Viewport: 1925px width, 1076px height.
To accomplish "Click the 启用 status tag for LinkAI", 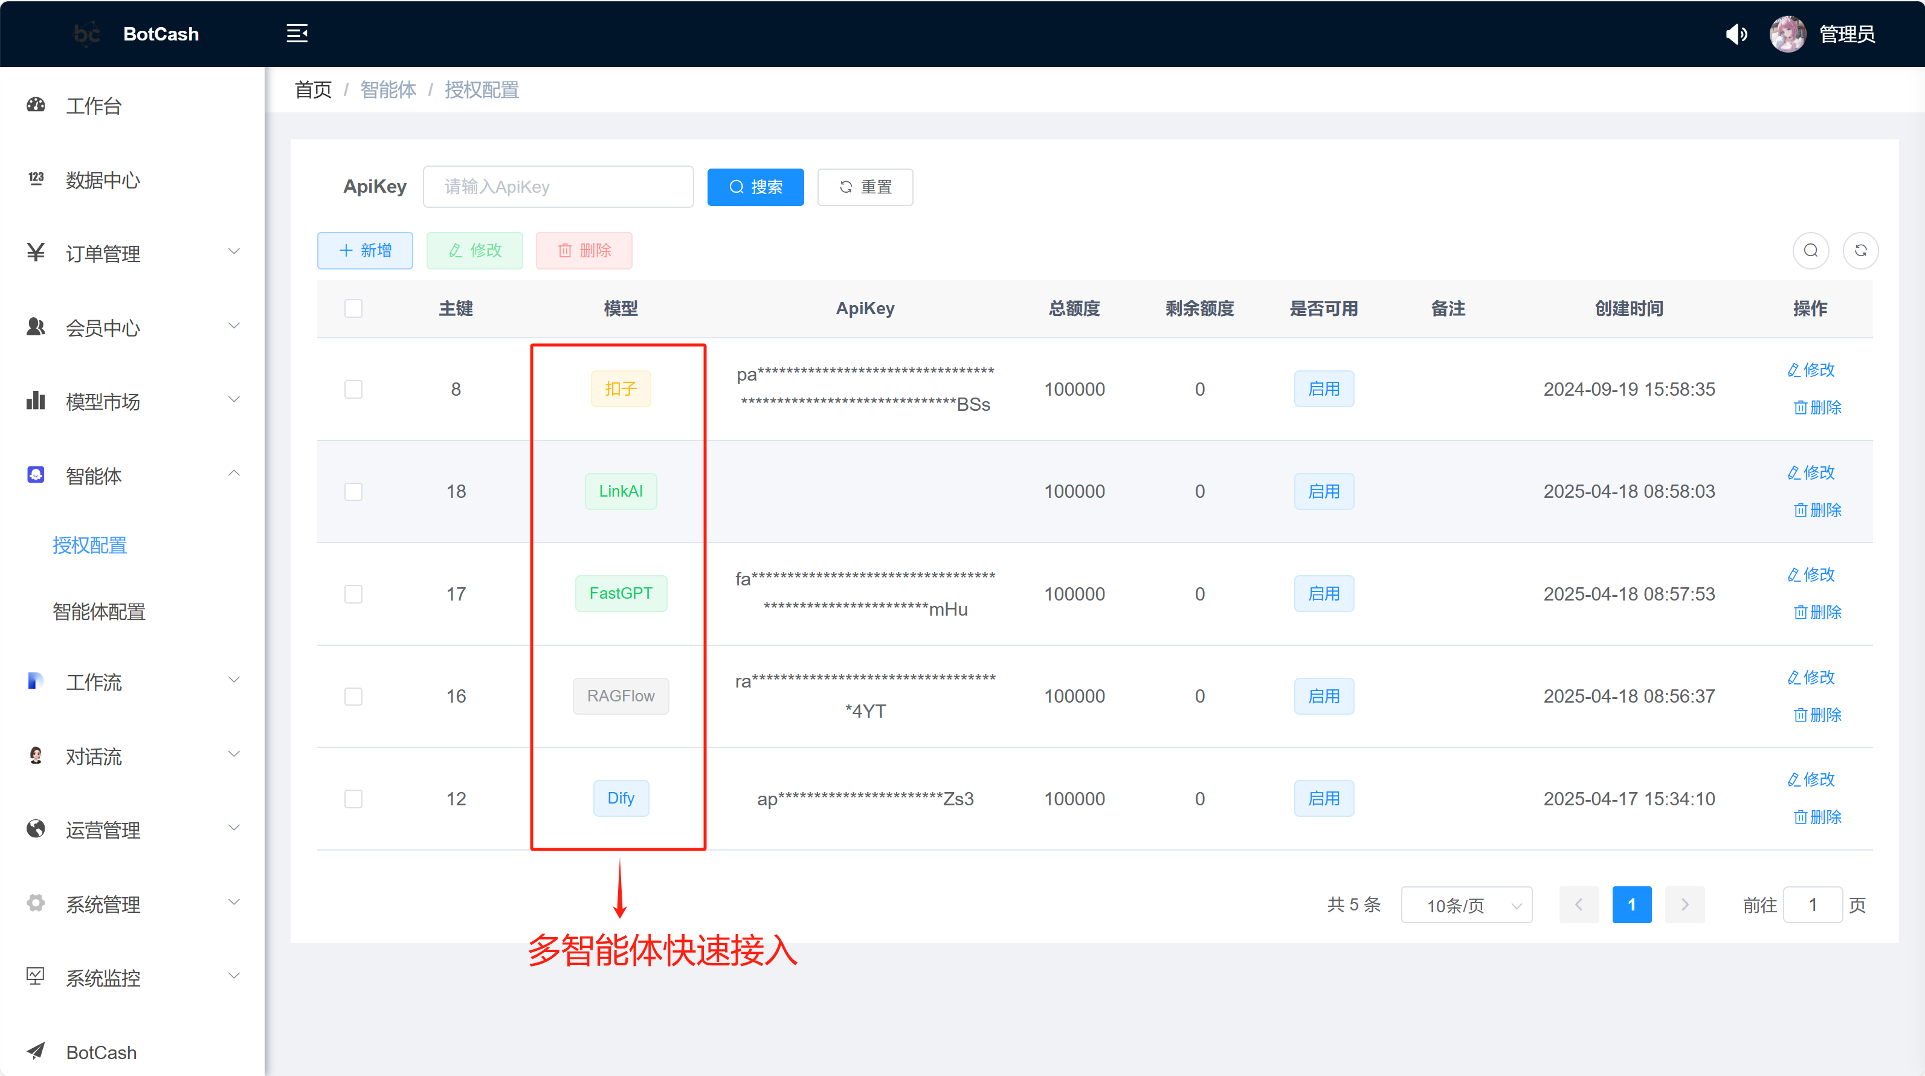I will 1323,492.
